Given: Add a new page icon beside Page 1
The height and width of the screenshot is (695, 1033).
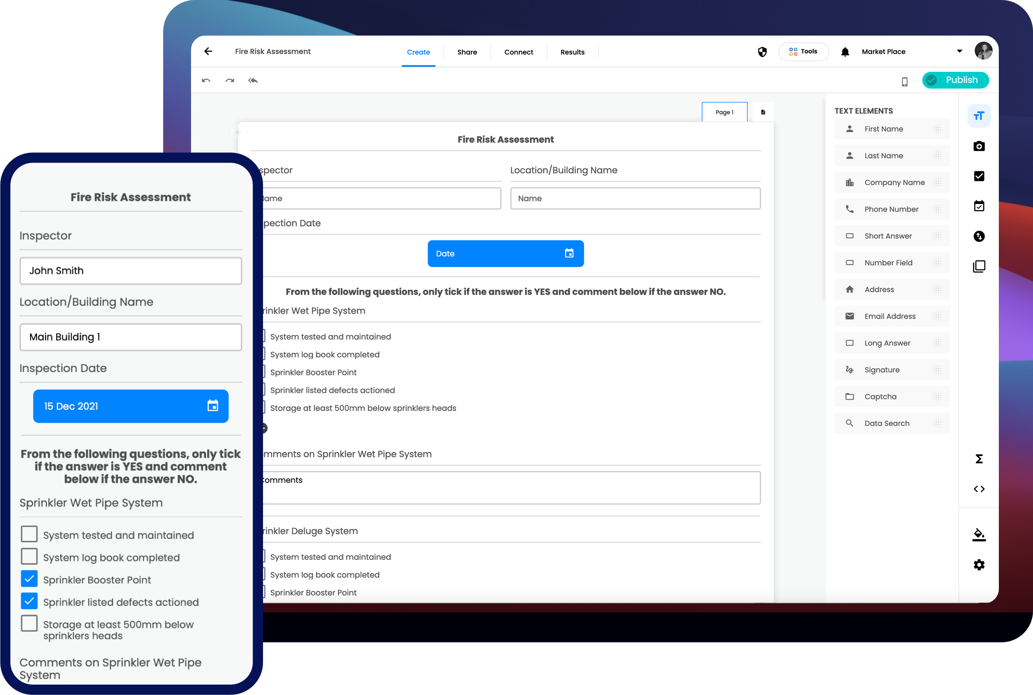Looking at the screenshot, I should [x=763, y=112].
